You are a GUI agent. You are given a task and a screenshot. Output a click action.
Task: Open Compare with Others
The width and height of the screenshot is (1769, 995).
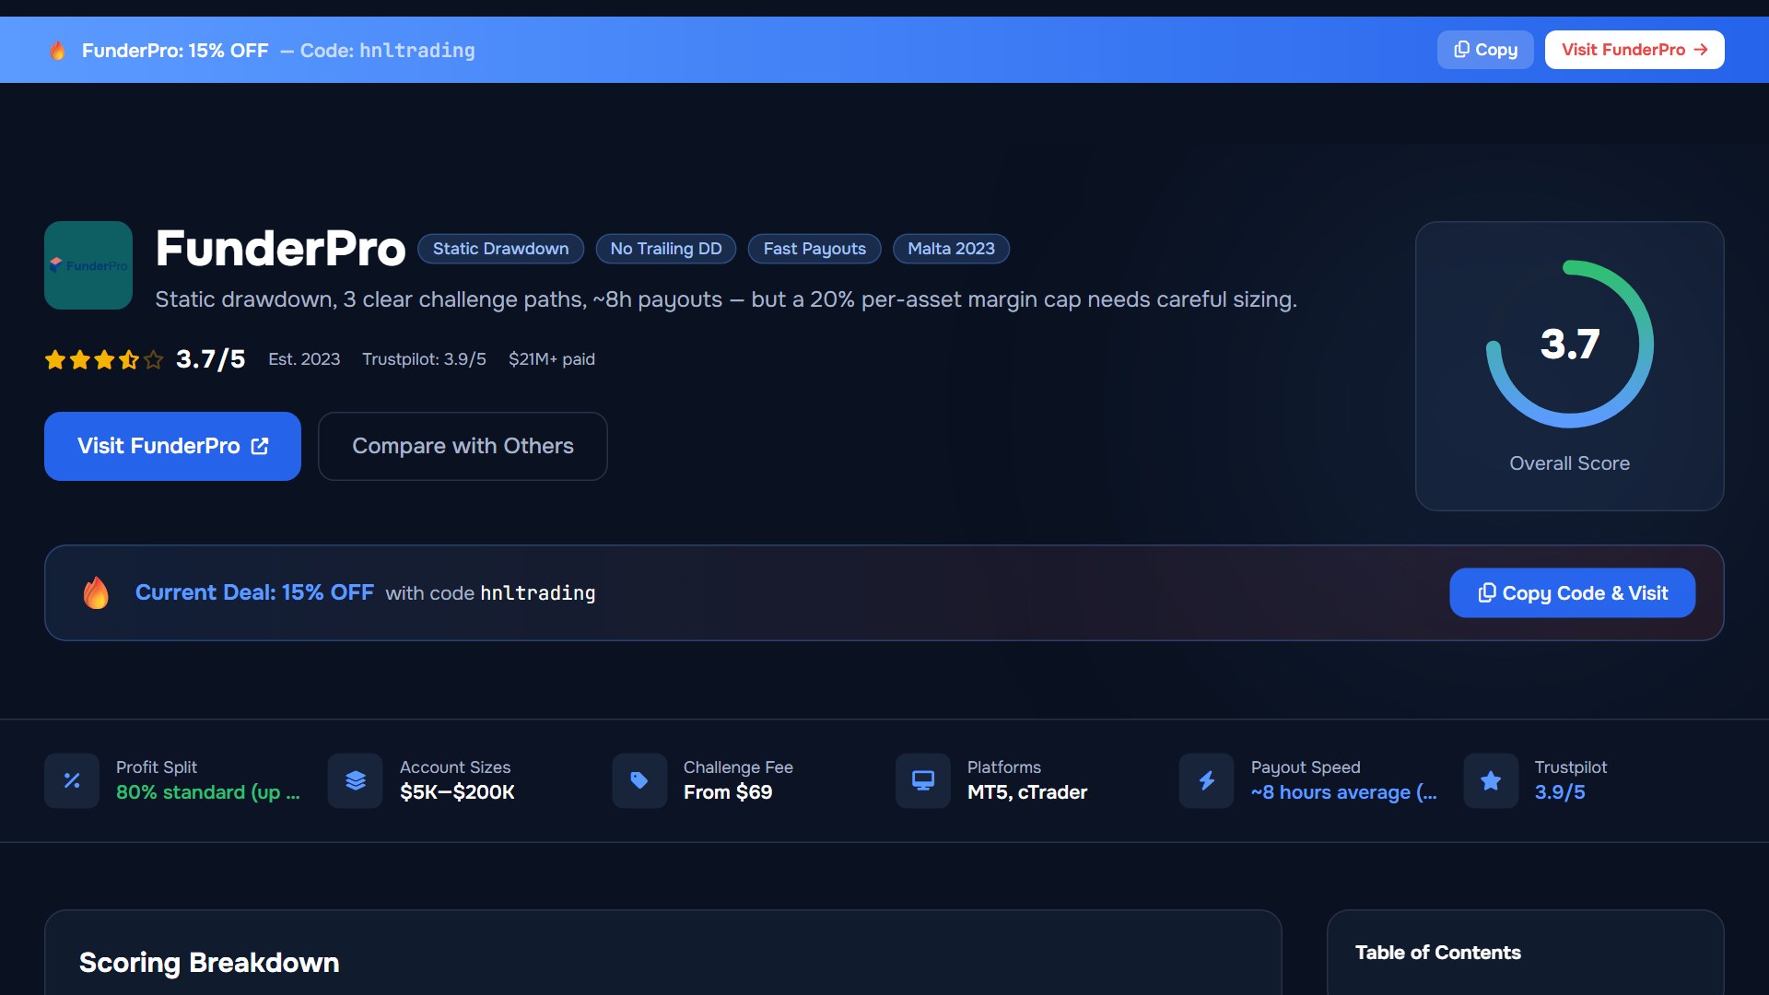click(x=463, y=446)
